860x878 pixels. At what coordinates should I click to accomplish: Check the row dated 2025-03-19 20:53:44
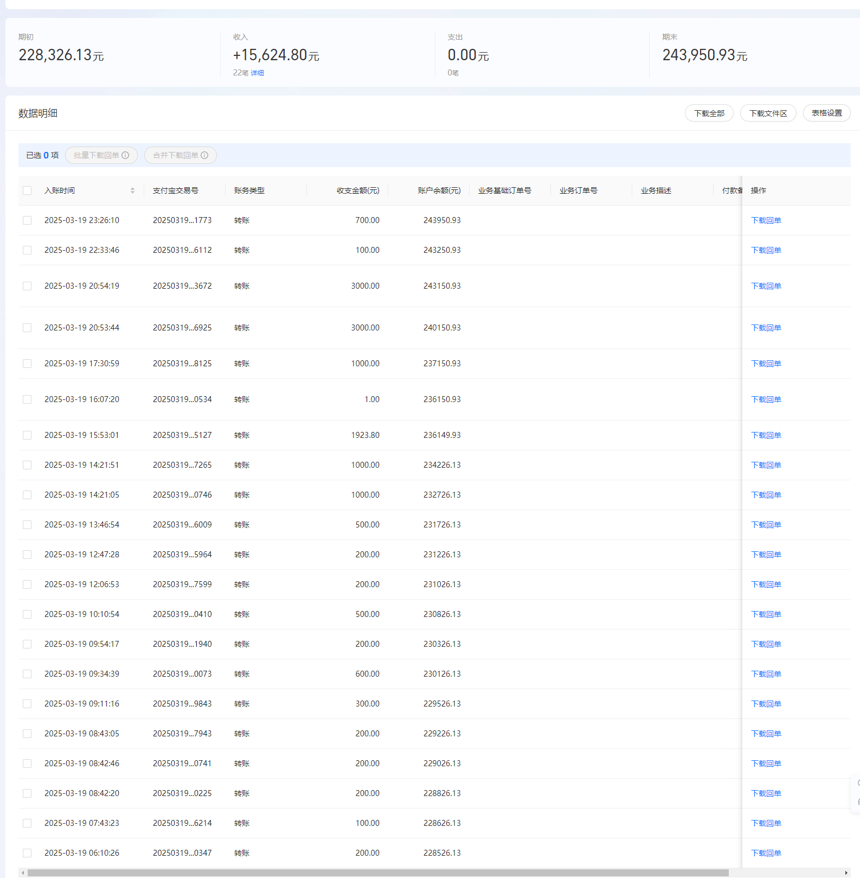click(27, 328)
